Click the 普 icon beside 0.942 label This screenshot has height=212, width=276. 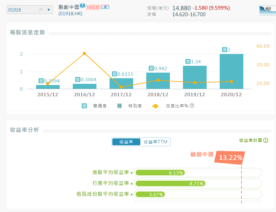(151, 68)
